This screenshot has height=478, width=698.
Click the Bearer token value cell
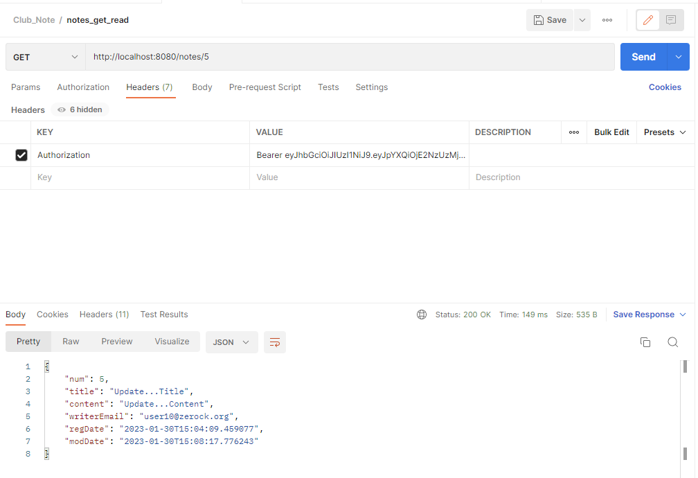click(359, 155)
